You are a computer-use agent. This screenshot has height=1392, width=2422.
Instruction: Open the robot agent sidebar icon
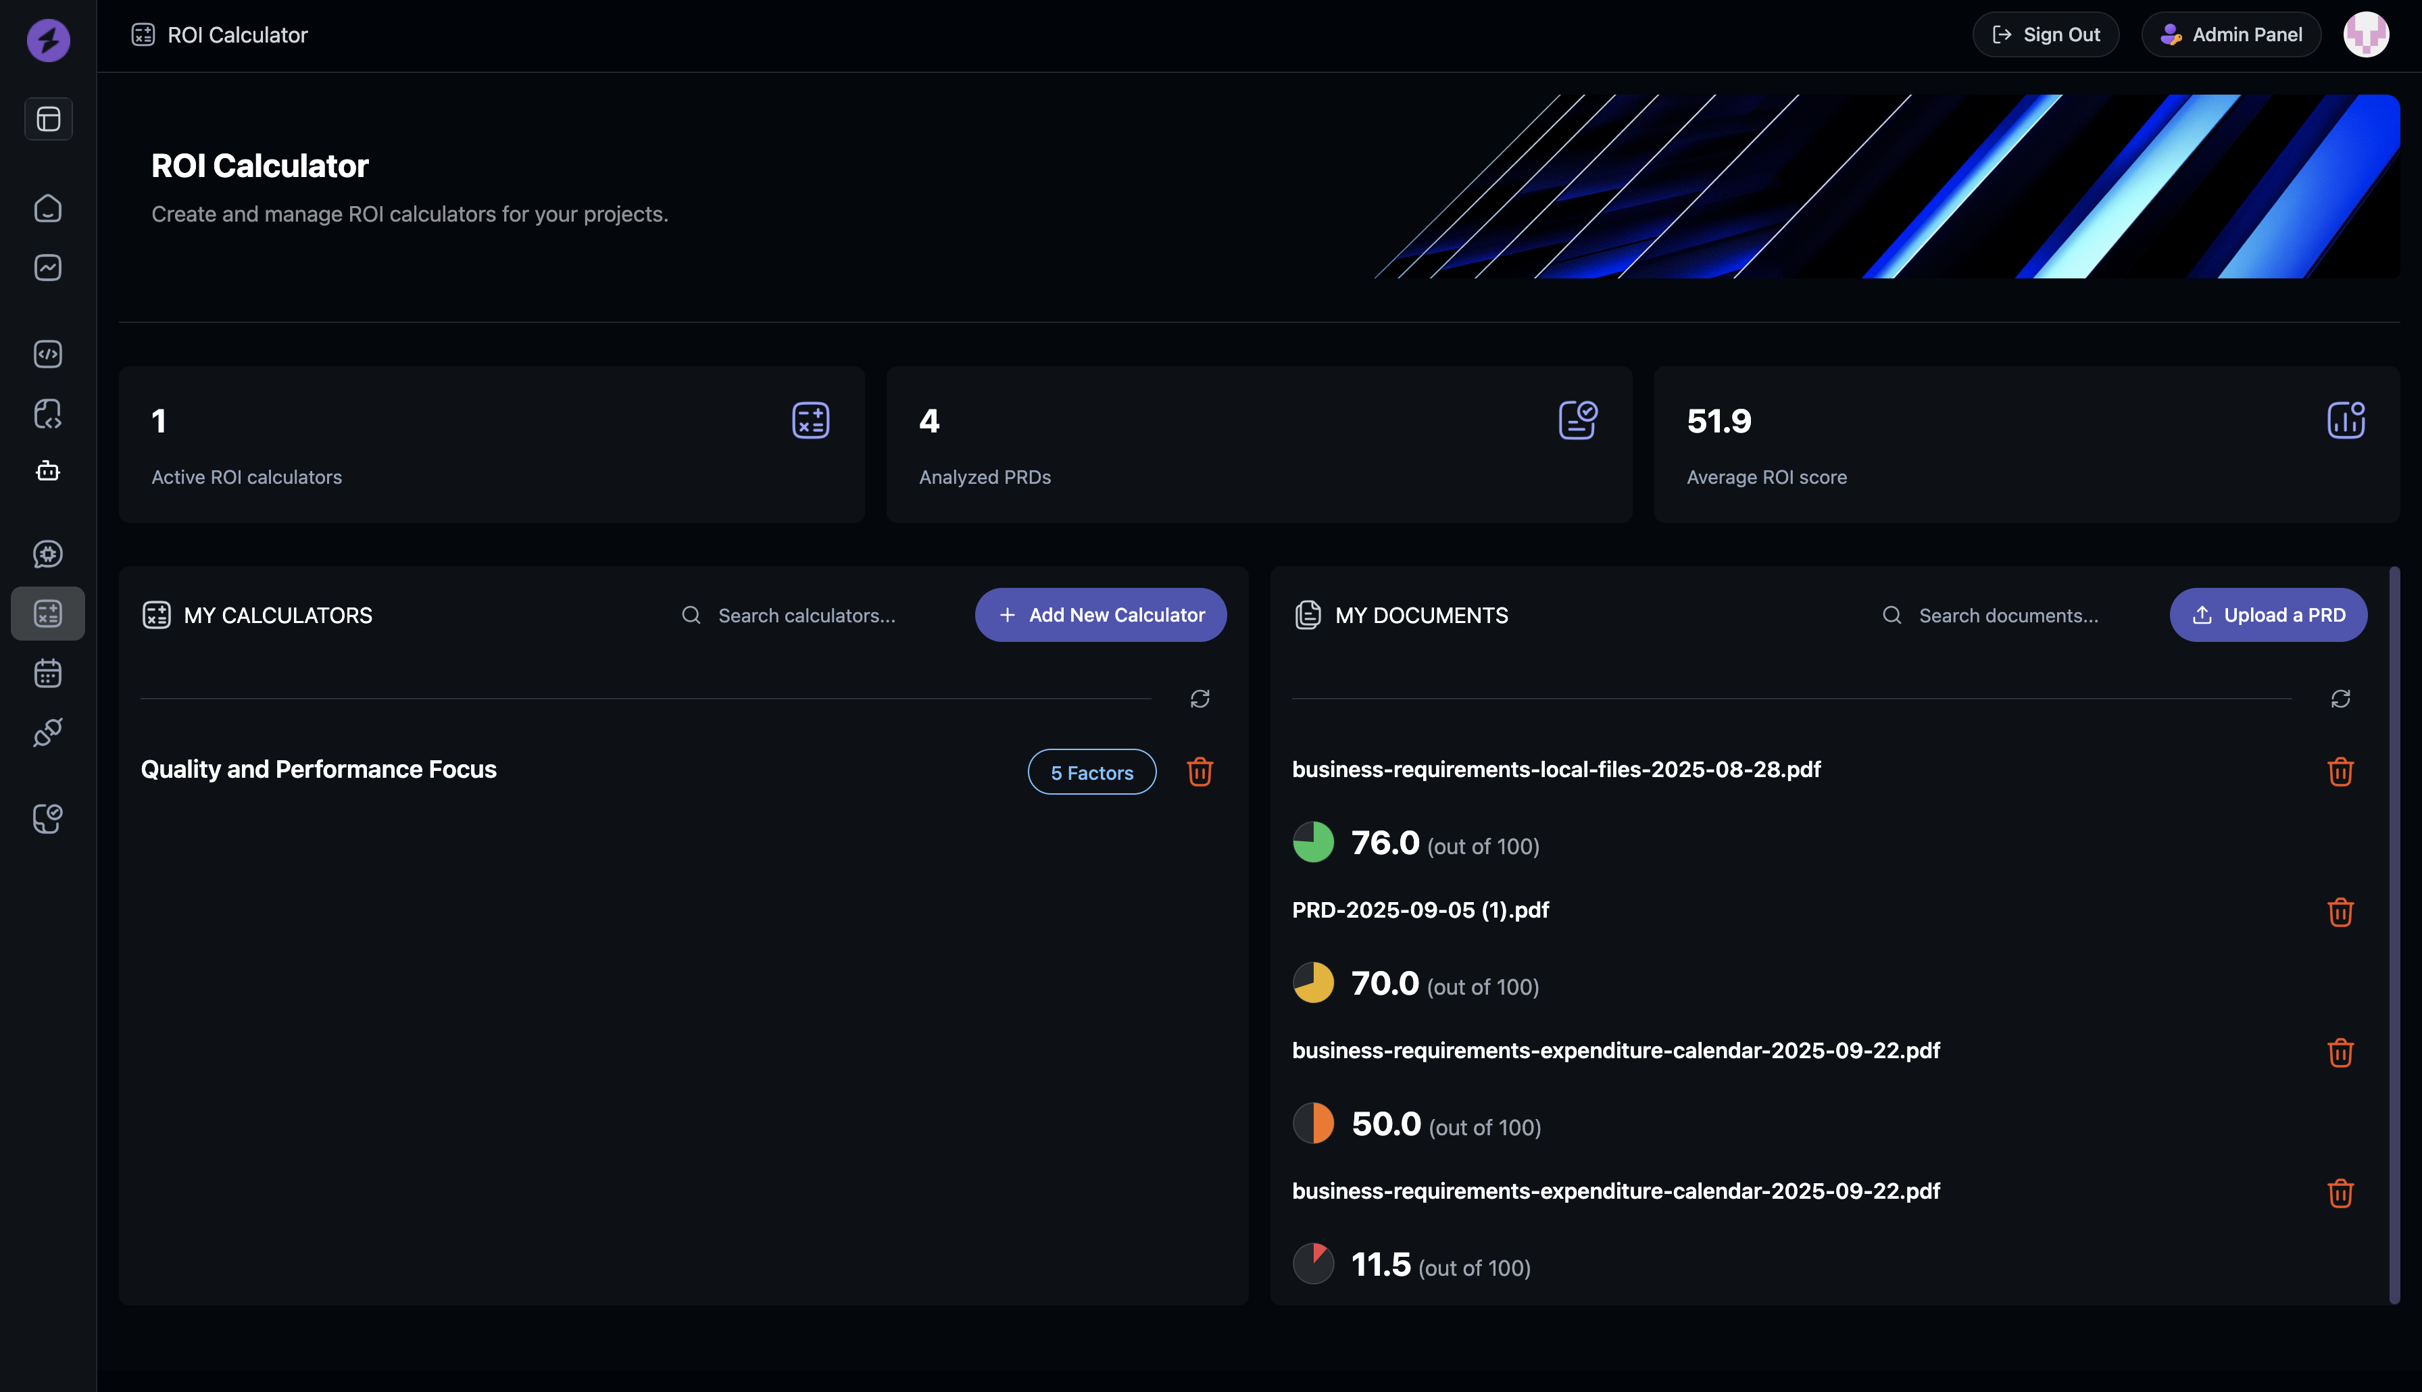tap(48, 472)
